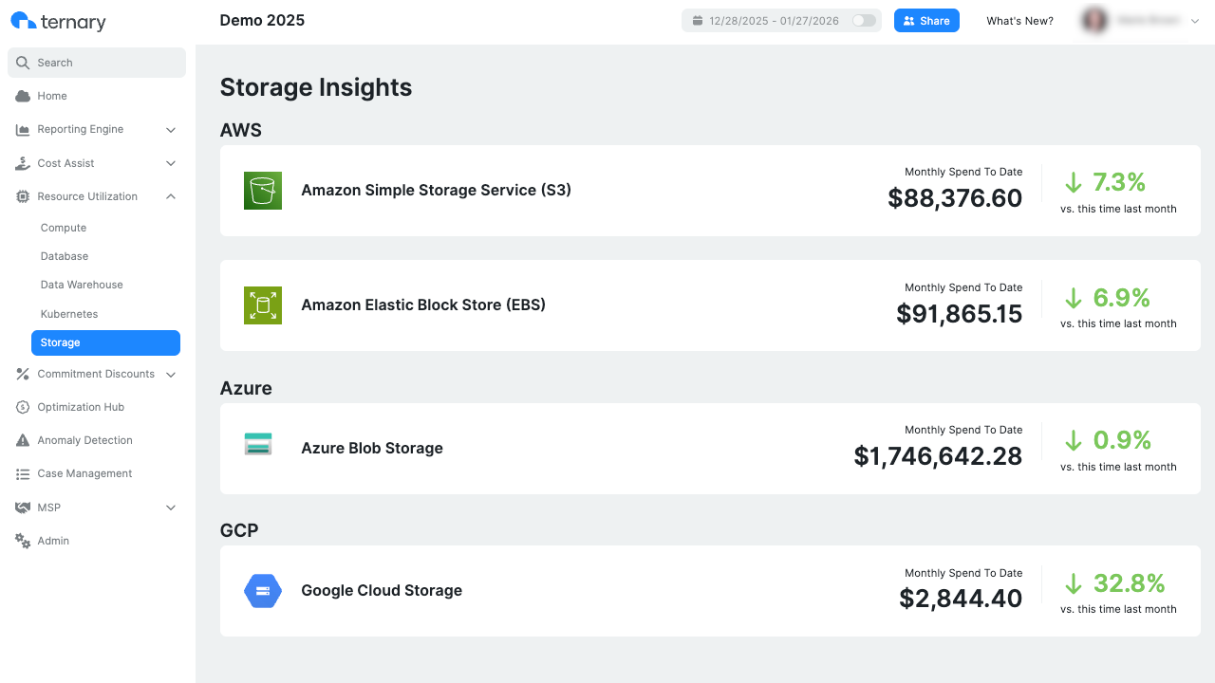Click the Anomaly Detection warning icon

point(21,440)
